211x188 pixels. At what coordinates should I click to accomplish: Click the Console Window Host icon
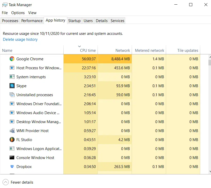pos(12,157)
